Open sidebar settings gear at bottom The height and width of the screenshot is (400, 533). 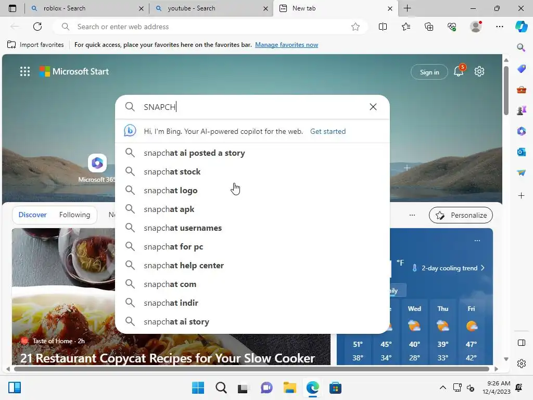click(x=521, y=364)
